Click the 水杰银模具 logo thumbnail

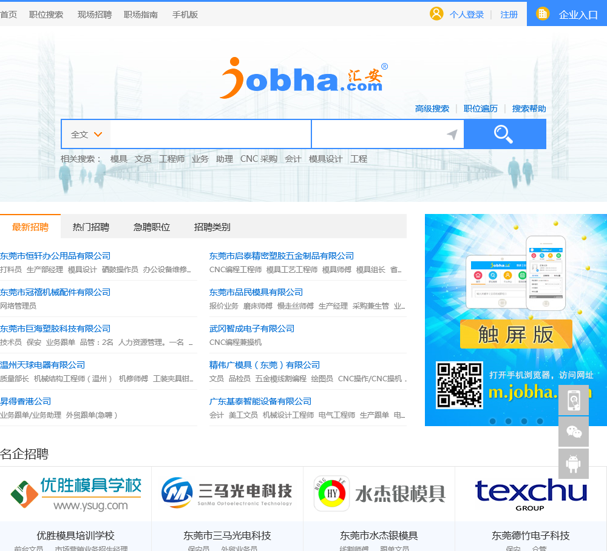point(379,493)
